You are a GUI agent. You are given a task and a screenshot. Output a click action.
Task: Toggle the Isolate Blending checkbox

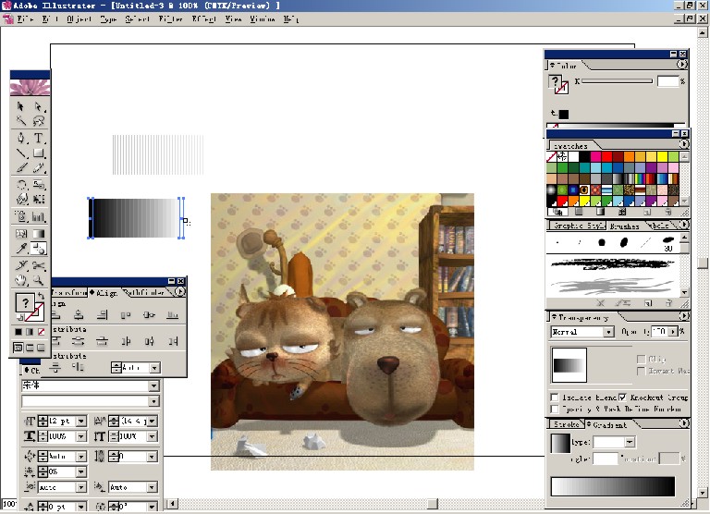tap(555, 398)
